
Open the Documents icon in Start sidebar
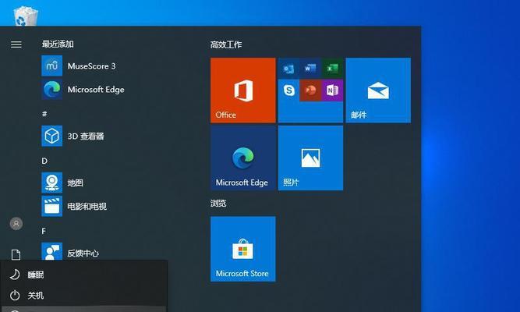tap(16, 255)
